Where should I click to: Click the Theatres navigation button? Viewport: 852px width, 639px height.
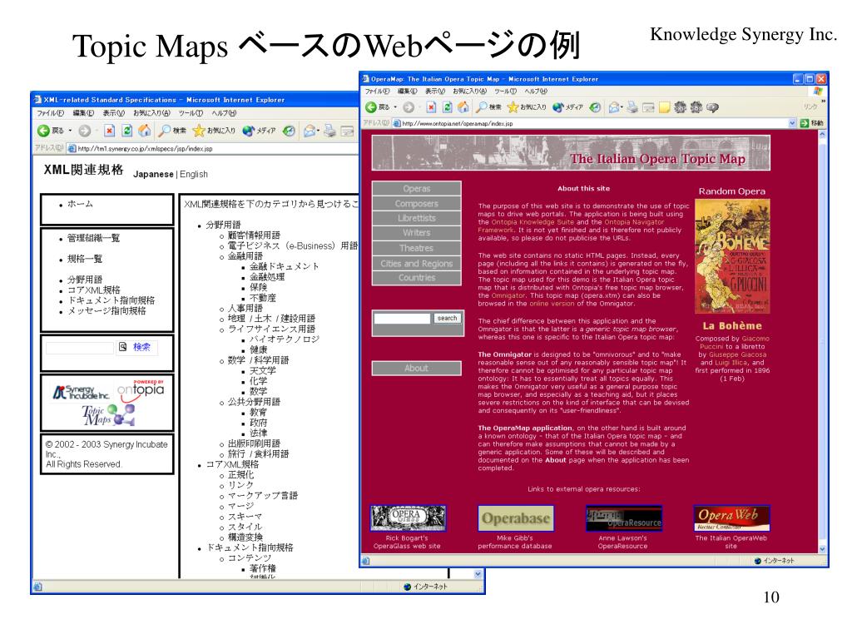(x=417, y=248)
